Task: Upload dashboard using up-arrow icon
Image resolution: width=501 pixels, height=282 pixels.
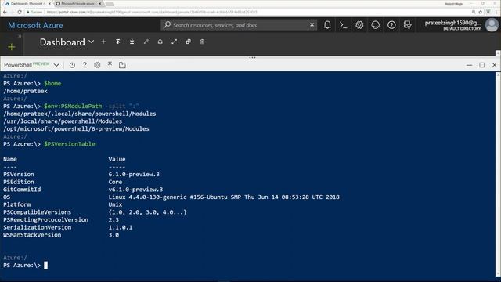Action: [x=118, y=42]
